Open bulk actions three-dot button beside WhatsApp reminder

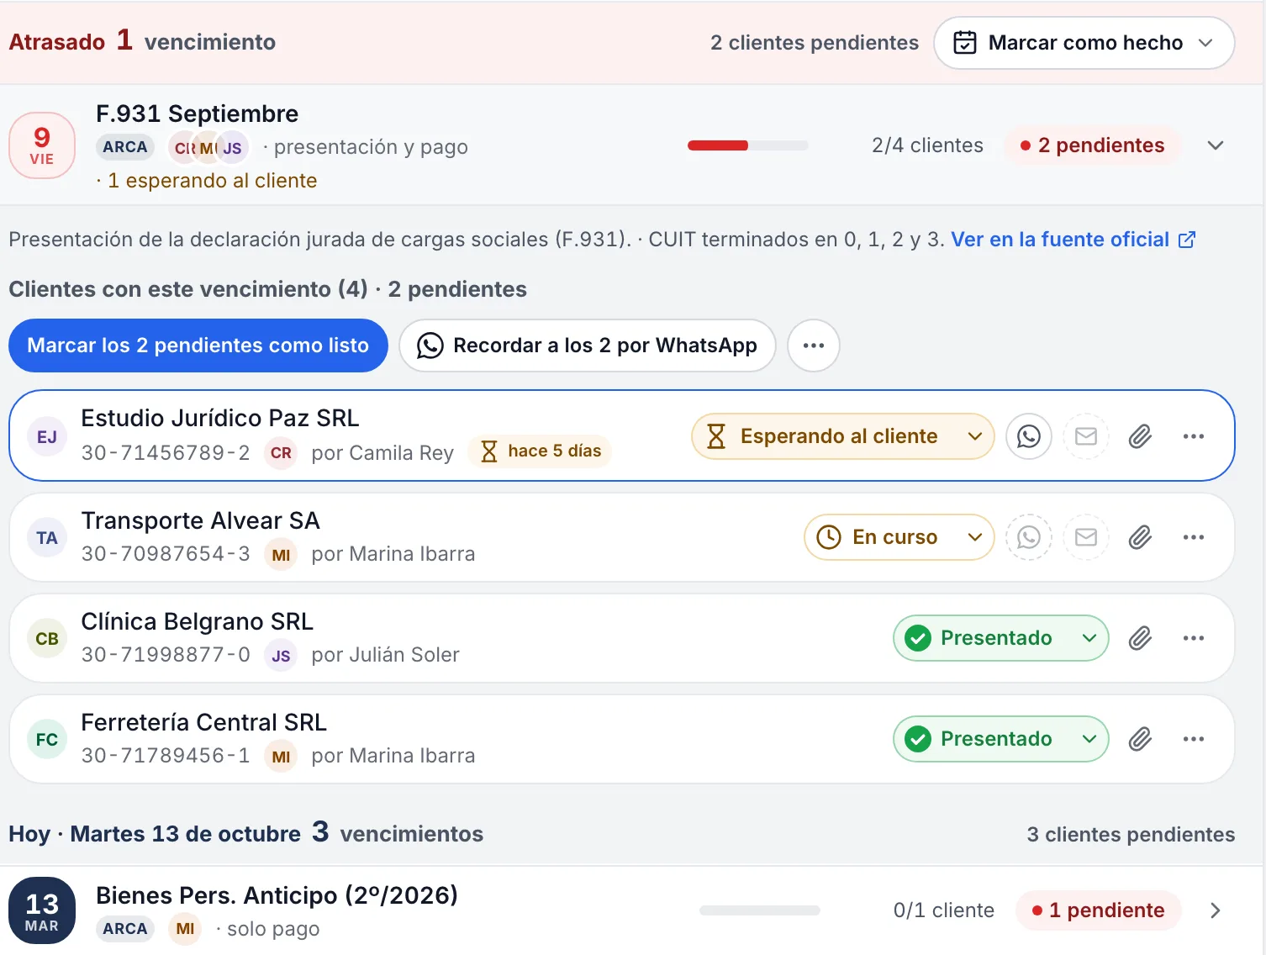(814, 346)
